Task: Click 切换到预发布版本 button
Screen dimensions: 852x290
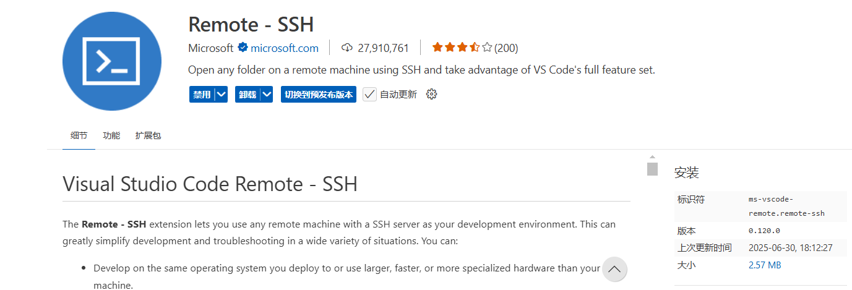Action: click(x=319, y=94)
